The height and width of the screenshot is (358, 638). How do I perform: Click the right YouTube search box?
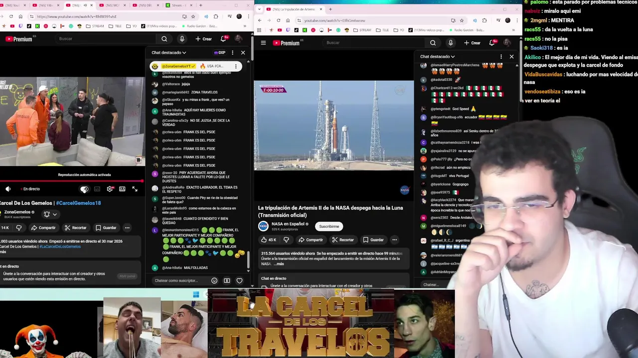[373, 43]
